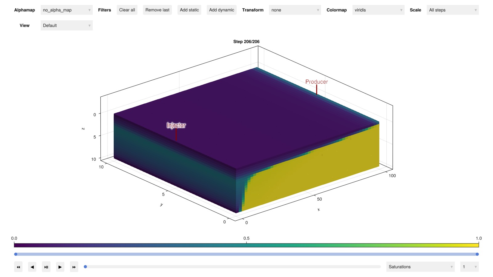Click the timestep slider handle

[x=86, y=267]
